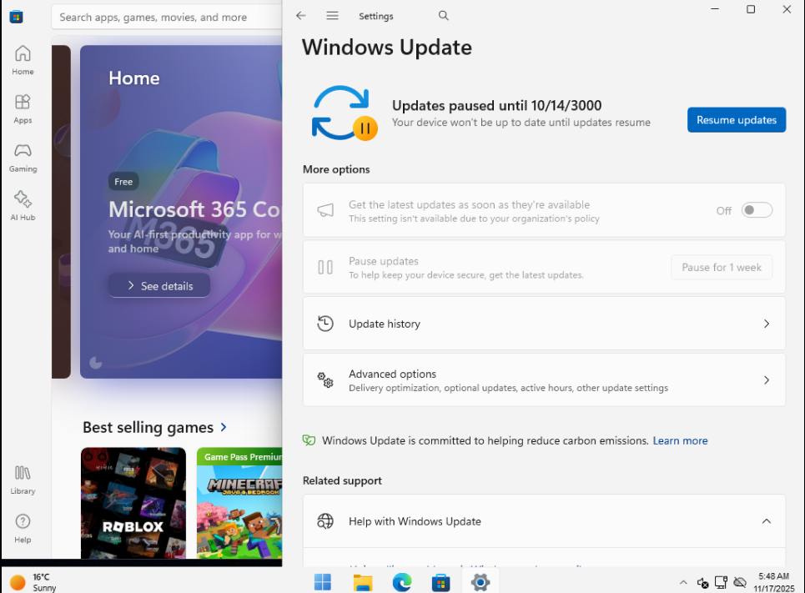Click the muted volume tray icon
Viewport: 805px width, 593px height.
click(x=702, y=582)
